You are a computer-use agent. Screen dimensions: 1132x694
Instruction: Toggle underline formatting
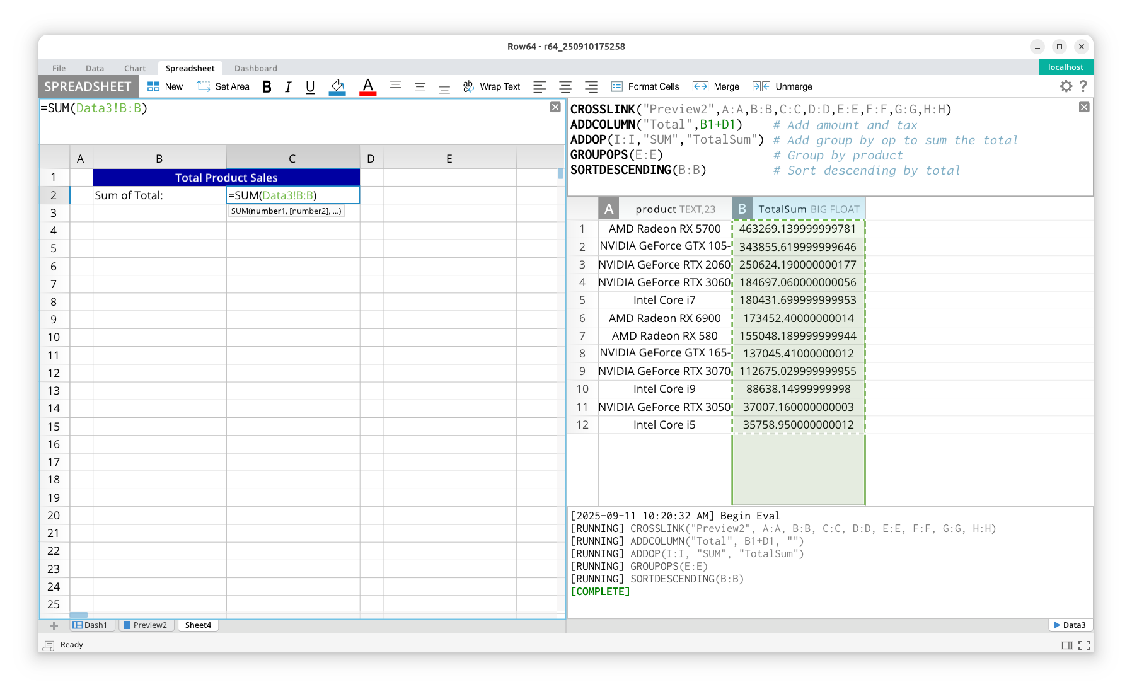click(310, 87)
